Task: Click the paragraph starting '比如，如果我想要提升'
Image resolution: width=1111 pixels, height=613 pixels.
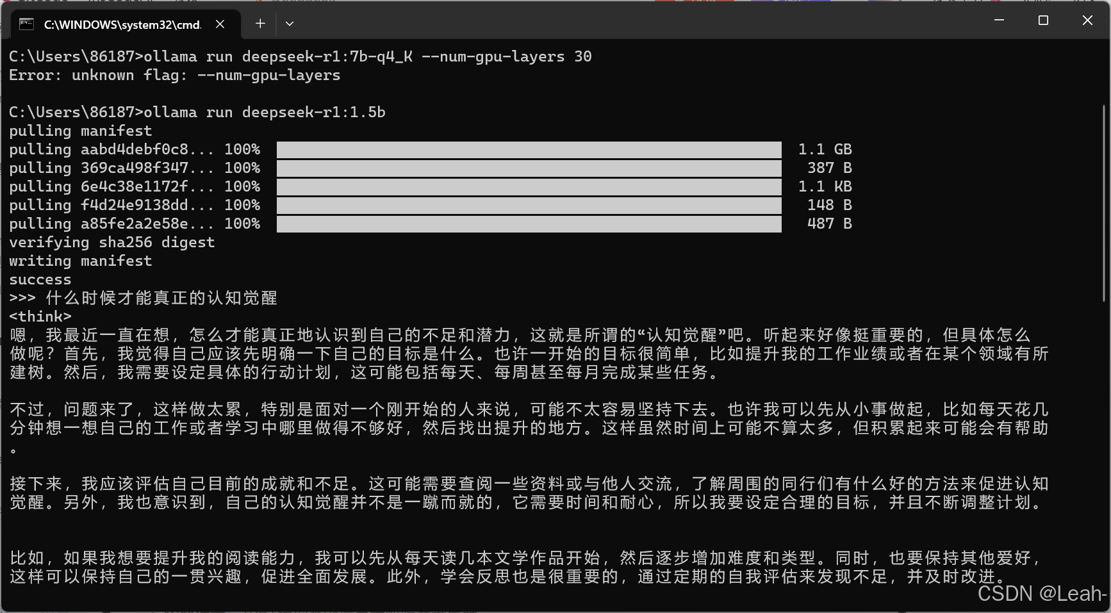Action: 527,568
